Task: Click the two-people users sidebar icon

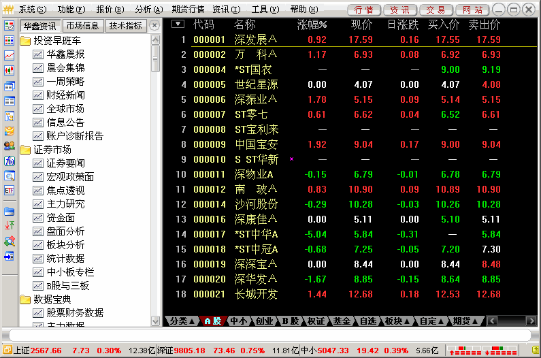Action: click(x=10, y=146)
